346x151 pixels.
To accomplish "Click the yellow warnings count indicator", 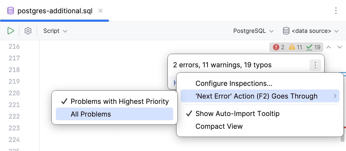I will pyautogui.click(x=295, y=47).
